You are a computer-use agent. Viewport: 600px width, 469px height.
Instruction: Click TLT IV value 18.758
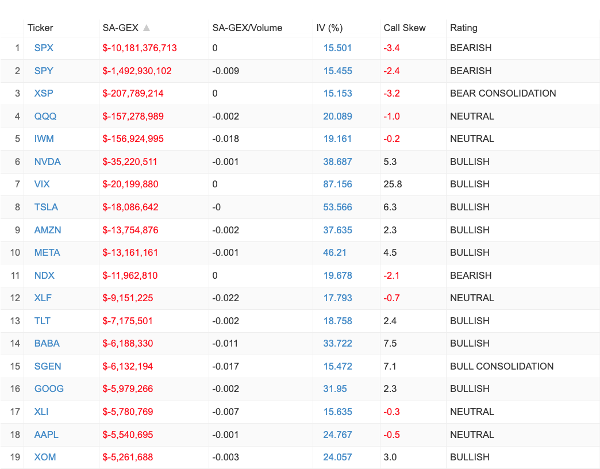point(337,321)
